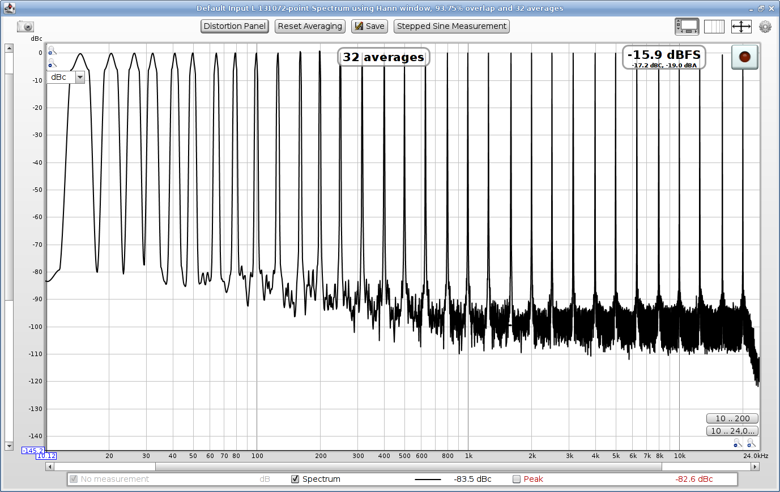This screenshot has height=492, width=780.
Task: Open the Distortion Panel
Action: 235,26
